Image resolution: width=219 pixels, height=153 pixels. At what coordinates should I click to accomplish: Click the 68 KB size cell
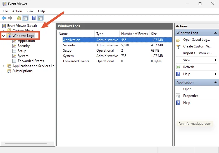[155, 51]
